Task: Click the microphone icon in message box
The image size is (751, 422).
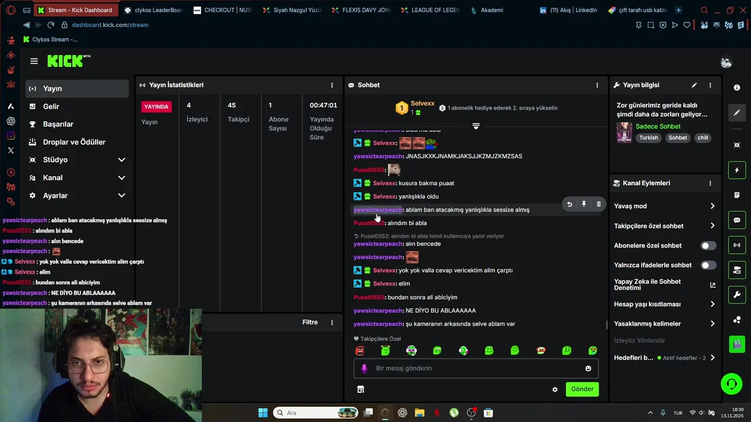Action: point(364,368)
